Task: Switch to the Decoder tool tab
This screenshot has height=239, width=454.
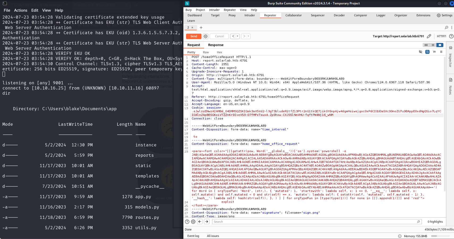Action: [x=339, y=15]
